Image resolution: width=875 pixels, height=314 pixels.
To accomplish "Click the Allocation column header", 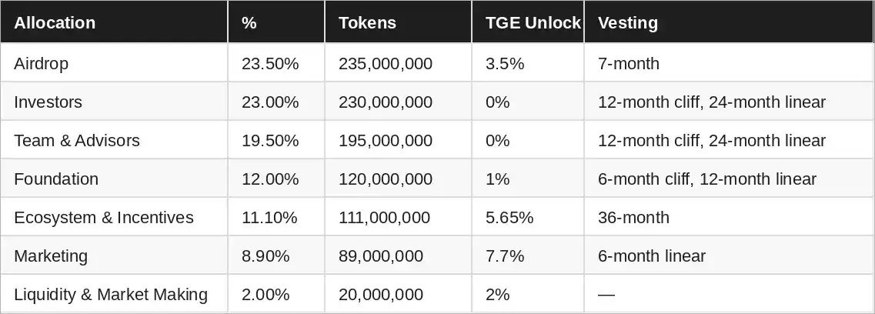I will pyautogui.click(x=55, y=22).
